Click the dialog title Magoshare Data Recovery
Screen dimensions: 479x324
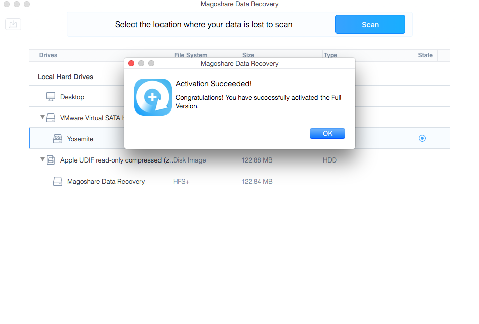click(x=240, y=64)
